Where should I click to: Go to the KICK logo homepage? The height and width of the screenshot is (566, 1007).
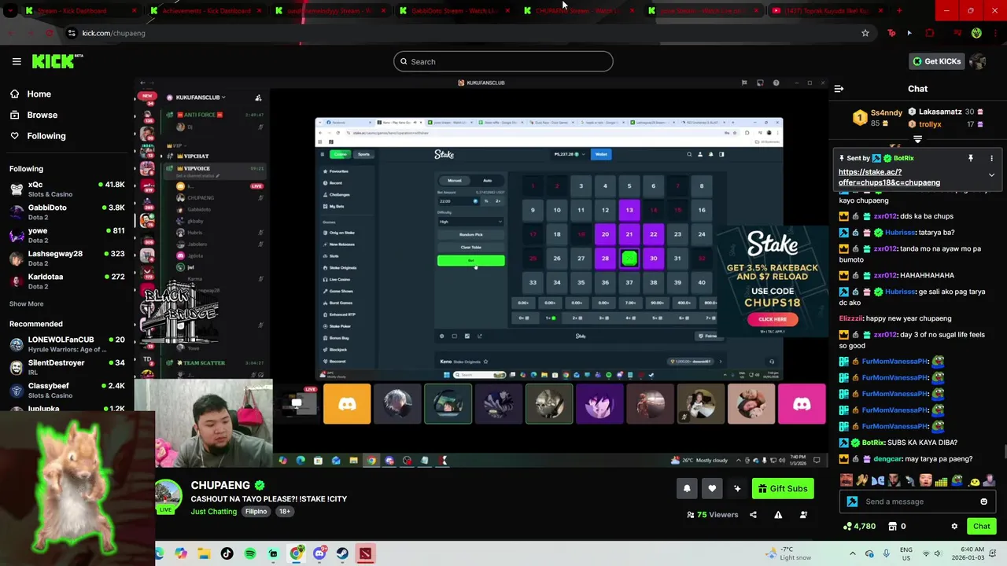click(57, 61)
